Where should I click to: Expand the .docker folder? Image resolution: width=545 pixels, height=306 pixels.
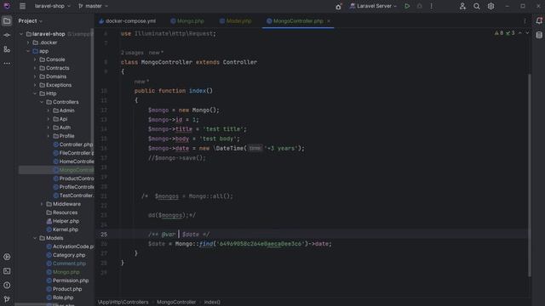tap(28, 42)
